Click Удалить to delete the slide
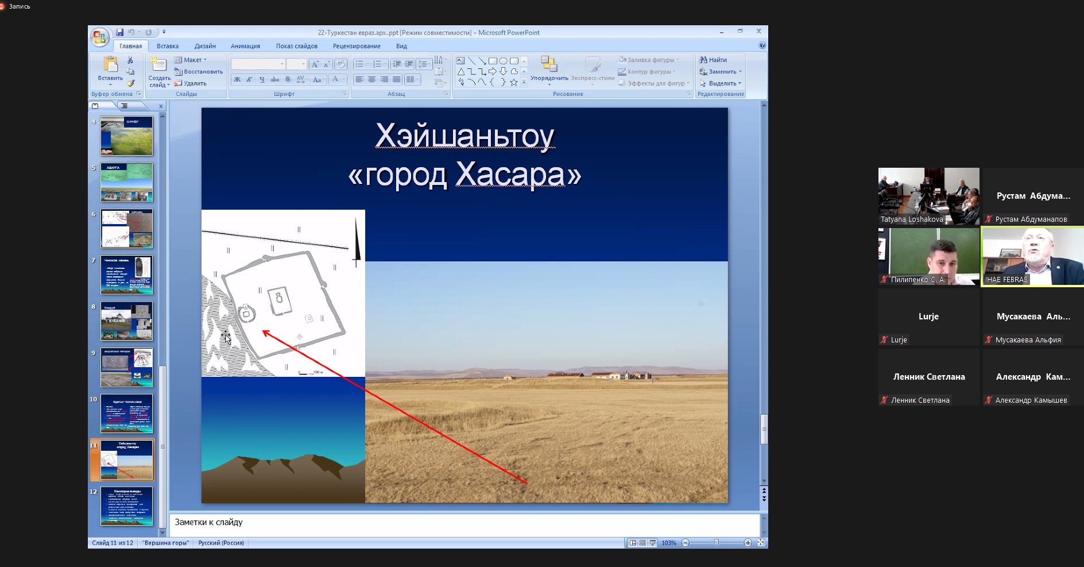Viewport: 1084px width, 567px height. [191, 83]
